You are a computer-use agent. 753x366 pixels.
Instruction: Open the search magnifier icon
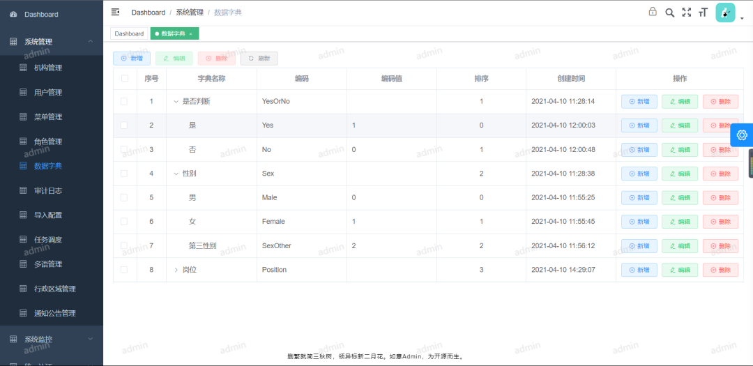coord(669,12)
